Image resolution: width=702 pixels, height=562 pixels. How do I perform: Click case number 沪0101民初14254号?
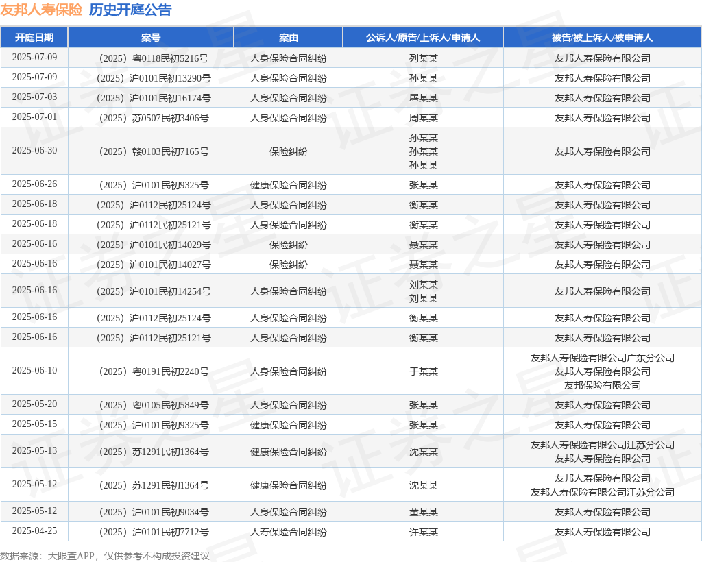(x=154, y=291)
